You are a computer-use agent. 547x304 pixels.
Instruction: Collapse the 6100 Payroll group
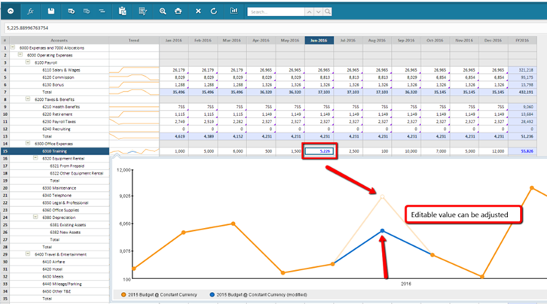27,62
